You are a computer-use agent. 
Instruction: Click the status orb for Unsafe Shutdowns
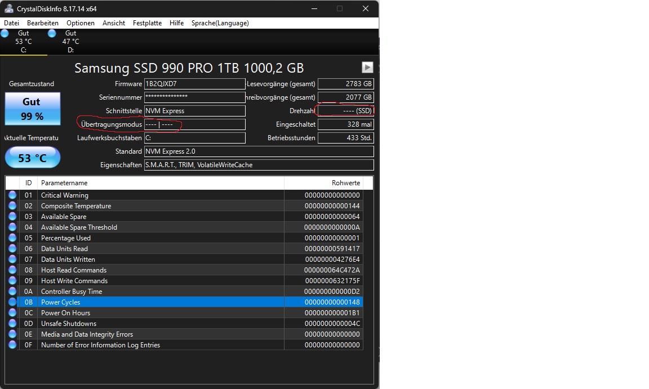coord(12,323)
